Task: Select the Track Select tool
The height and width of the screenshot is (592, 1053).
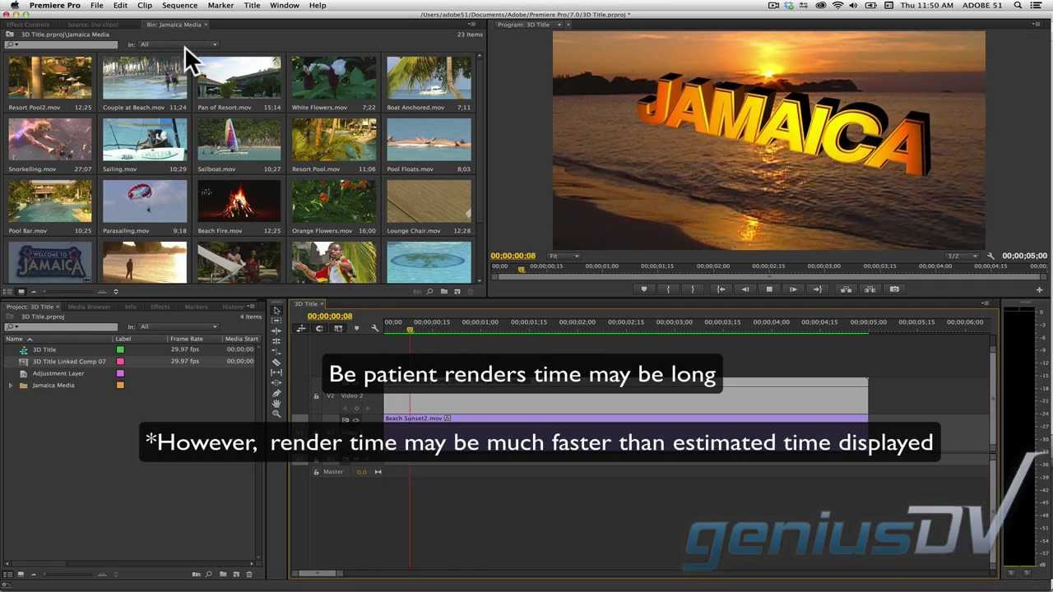Action: pyautogui.click(x=276, y=321)
